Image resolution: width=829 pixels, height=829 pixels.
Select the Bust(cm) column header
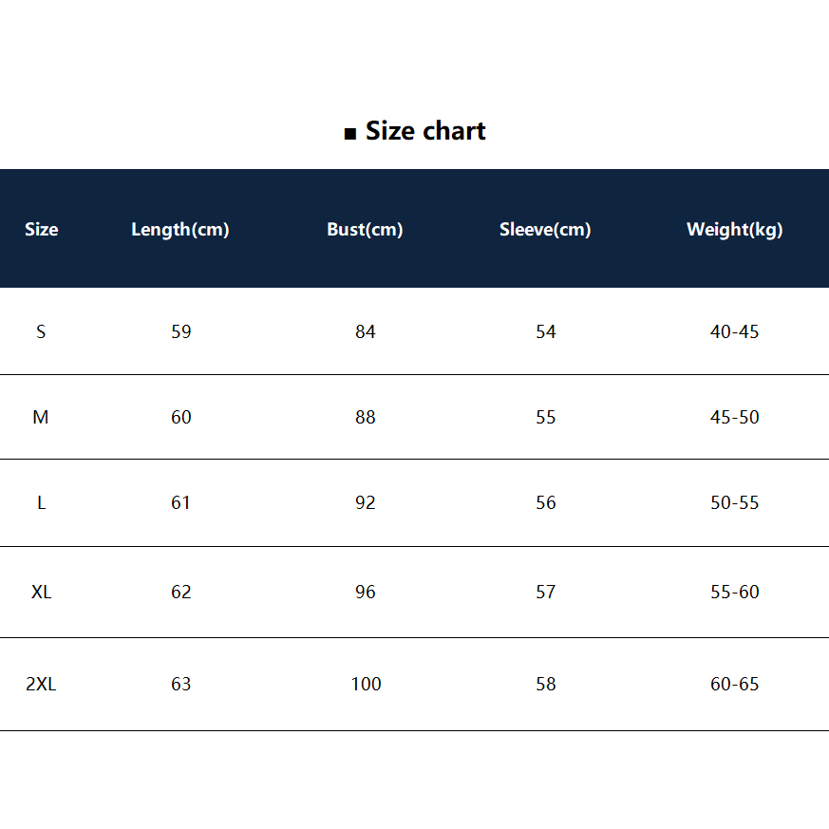pos(365,229)
